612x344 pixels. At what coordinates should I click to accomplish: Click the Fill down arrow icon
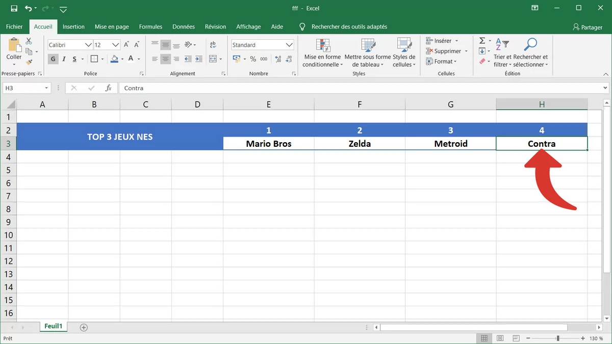(x=482, y=51)
